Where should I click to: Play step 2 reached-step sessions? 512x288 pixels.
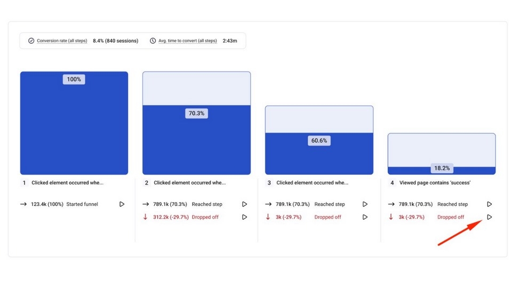[x=244, y=204]
